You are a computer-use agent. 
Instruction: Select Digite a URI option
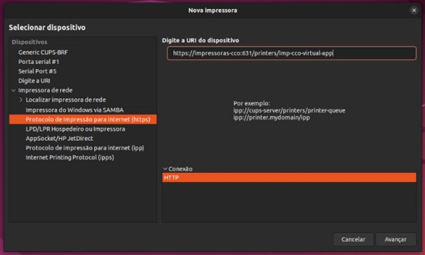coord(34,81)
